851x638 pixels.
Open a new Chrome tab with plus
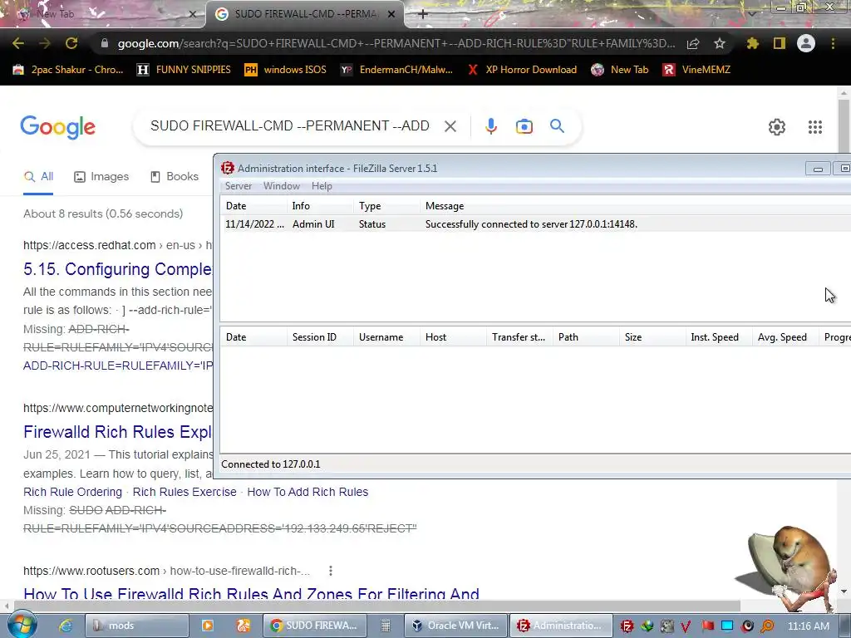tap(423, 14)
